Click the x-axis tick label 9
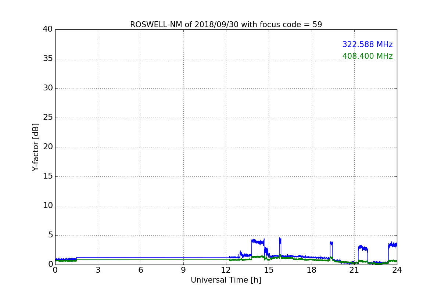Viewport: 441px width, 294px height. click(183, 270)
